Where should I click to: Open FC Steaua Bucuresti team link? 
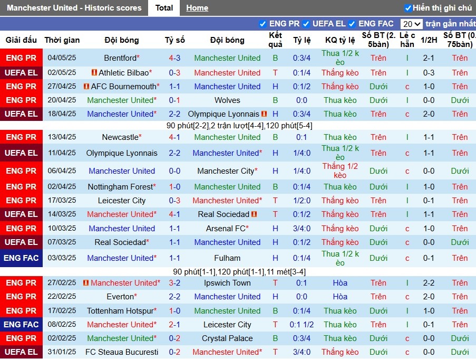tap(122, 352)
